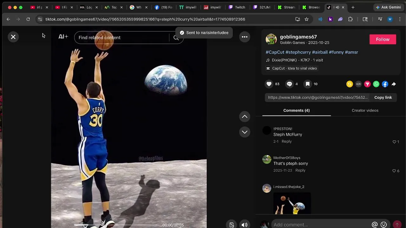Like the That's pteph sorry comment
Image resolution: width=406 pixels, height=228 pixels.
394,171
